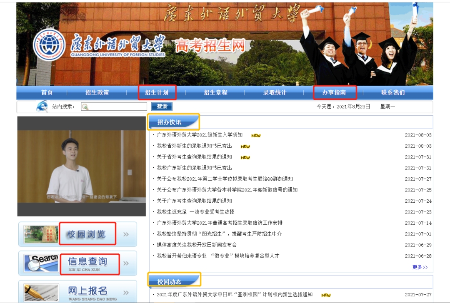450x303 pixels.
Task: Click the university globe logo emblem
Action: click(49, 45)
